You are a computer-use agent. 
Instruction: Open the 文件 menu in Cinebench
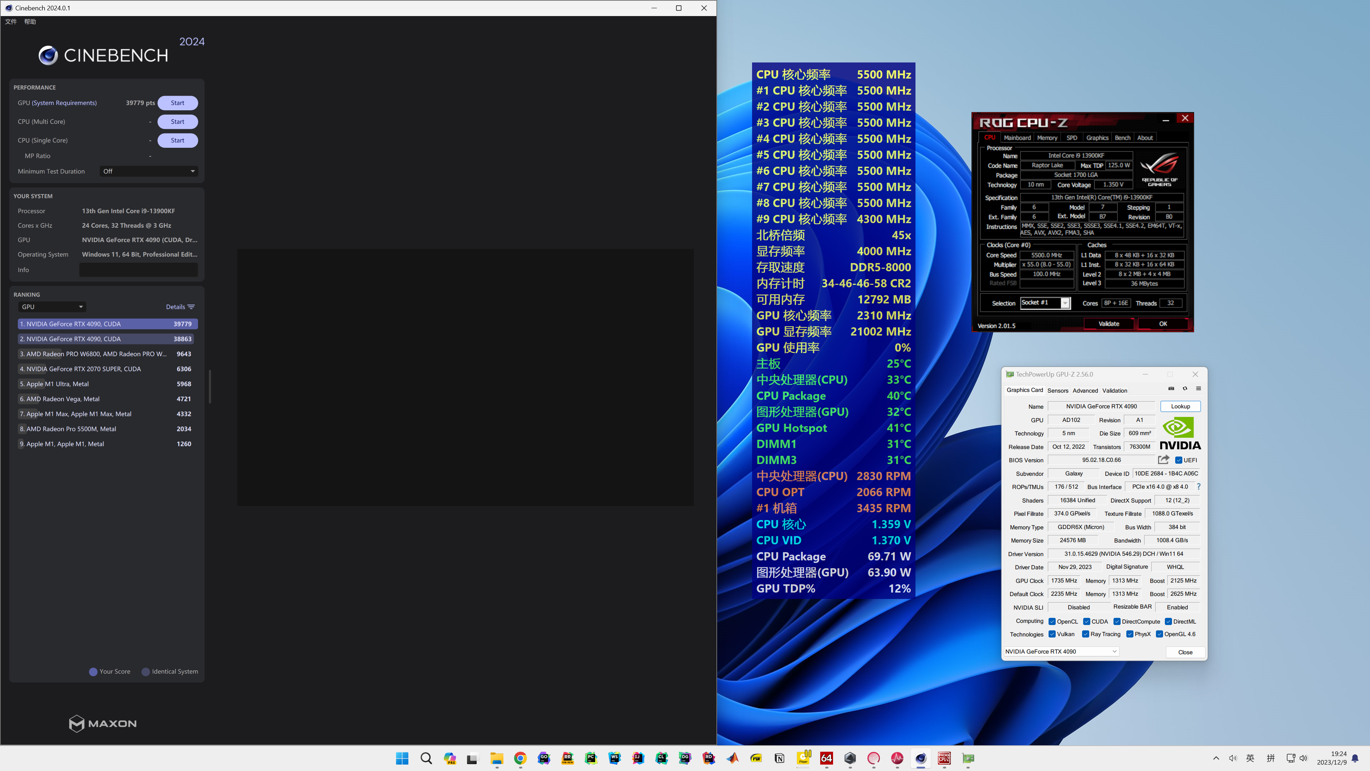coord(11,22)
